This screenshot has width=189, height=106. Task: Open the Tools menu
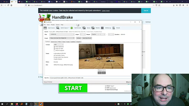pyautogui.click(x=48, y=25)
